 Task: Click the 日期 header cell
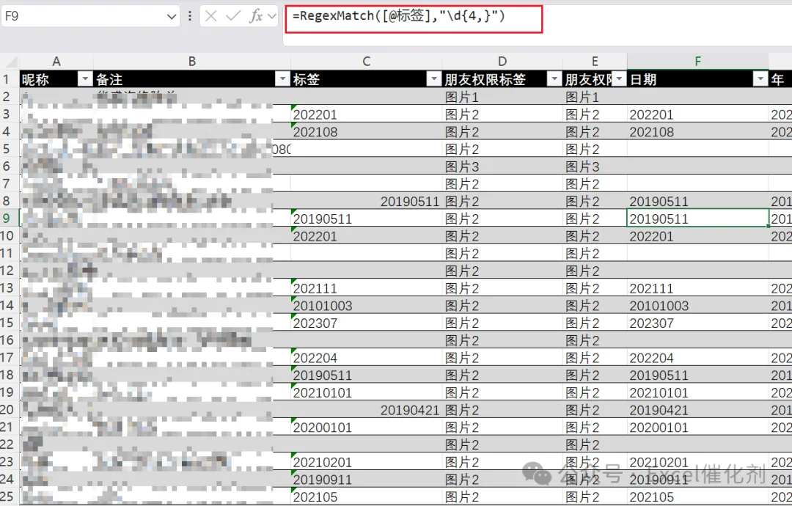[697, 79]
